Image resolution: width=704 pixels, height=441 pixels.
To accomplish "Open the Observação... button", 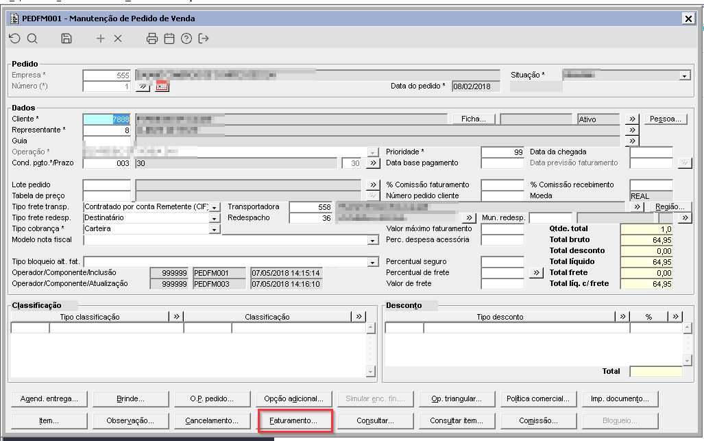I will (x=131, y=421).
